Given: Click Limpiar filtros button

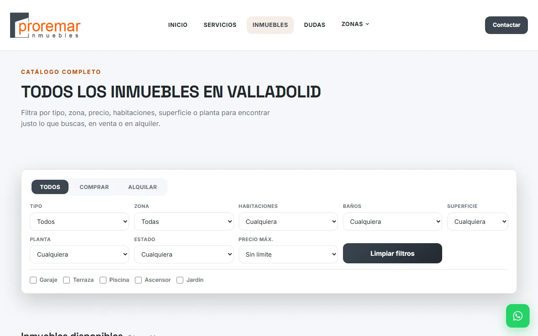Looking at the screenshot, I should [x=393, y=253].
